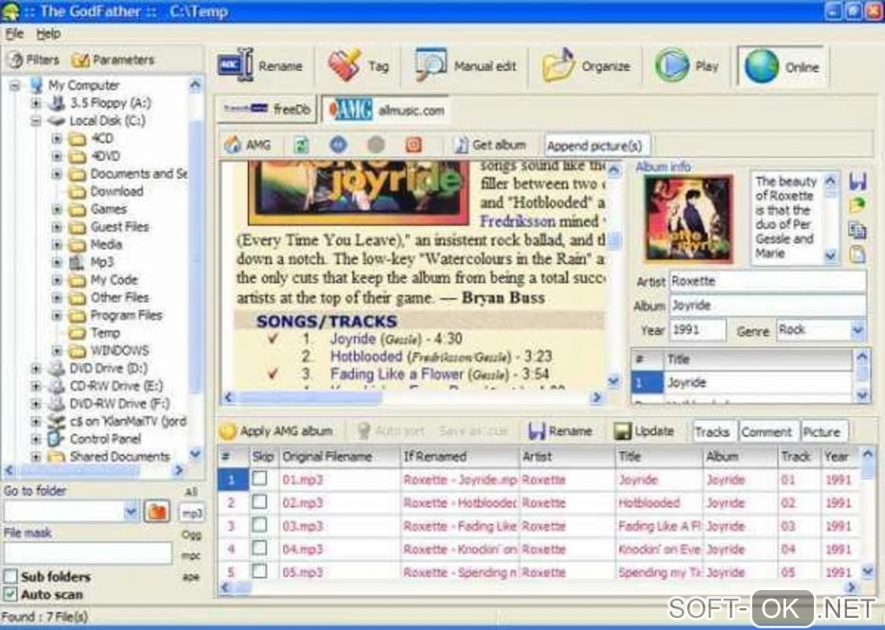Expand the Program Files folder
885x630 pixels.
pos(56,315)
